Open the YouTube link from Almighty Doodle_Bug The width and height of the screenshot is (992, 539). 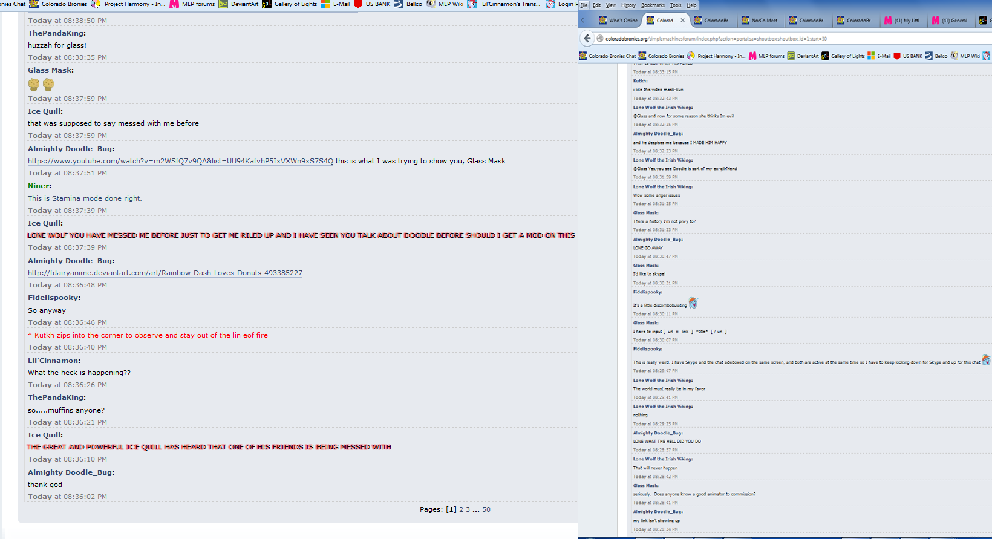180,161
